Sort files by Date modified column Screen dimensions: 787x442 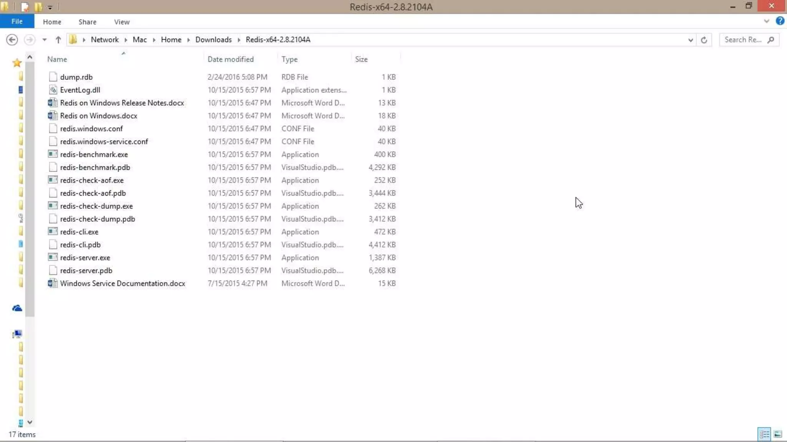(x=230, y=59)
